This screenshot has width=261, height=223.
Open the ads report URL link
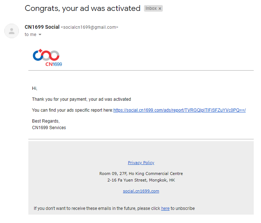point(179,110)
